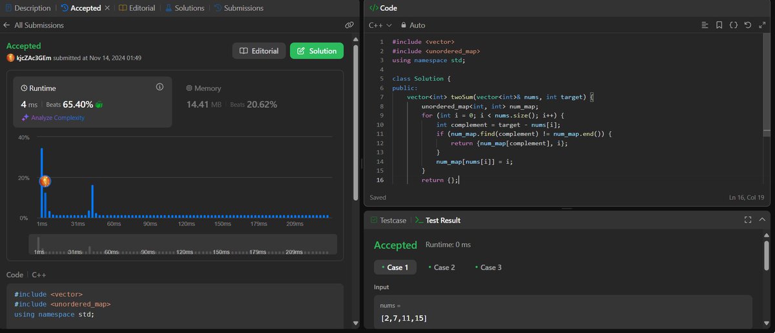Select Case 1 result
Image resolution: width=775 pixels, height=333 pixels.
pos(395,267)
